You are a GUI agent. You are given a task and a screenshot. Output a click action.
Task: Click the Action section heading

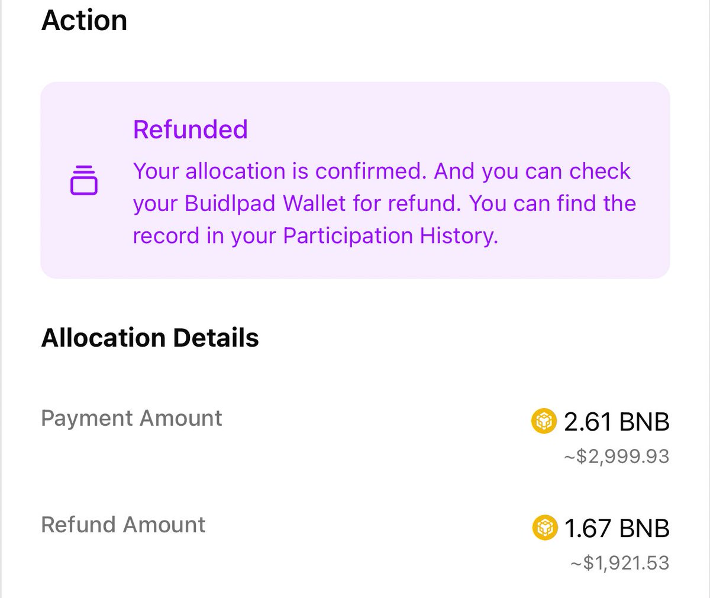[x=84, y=20]
